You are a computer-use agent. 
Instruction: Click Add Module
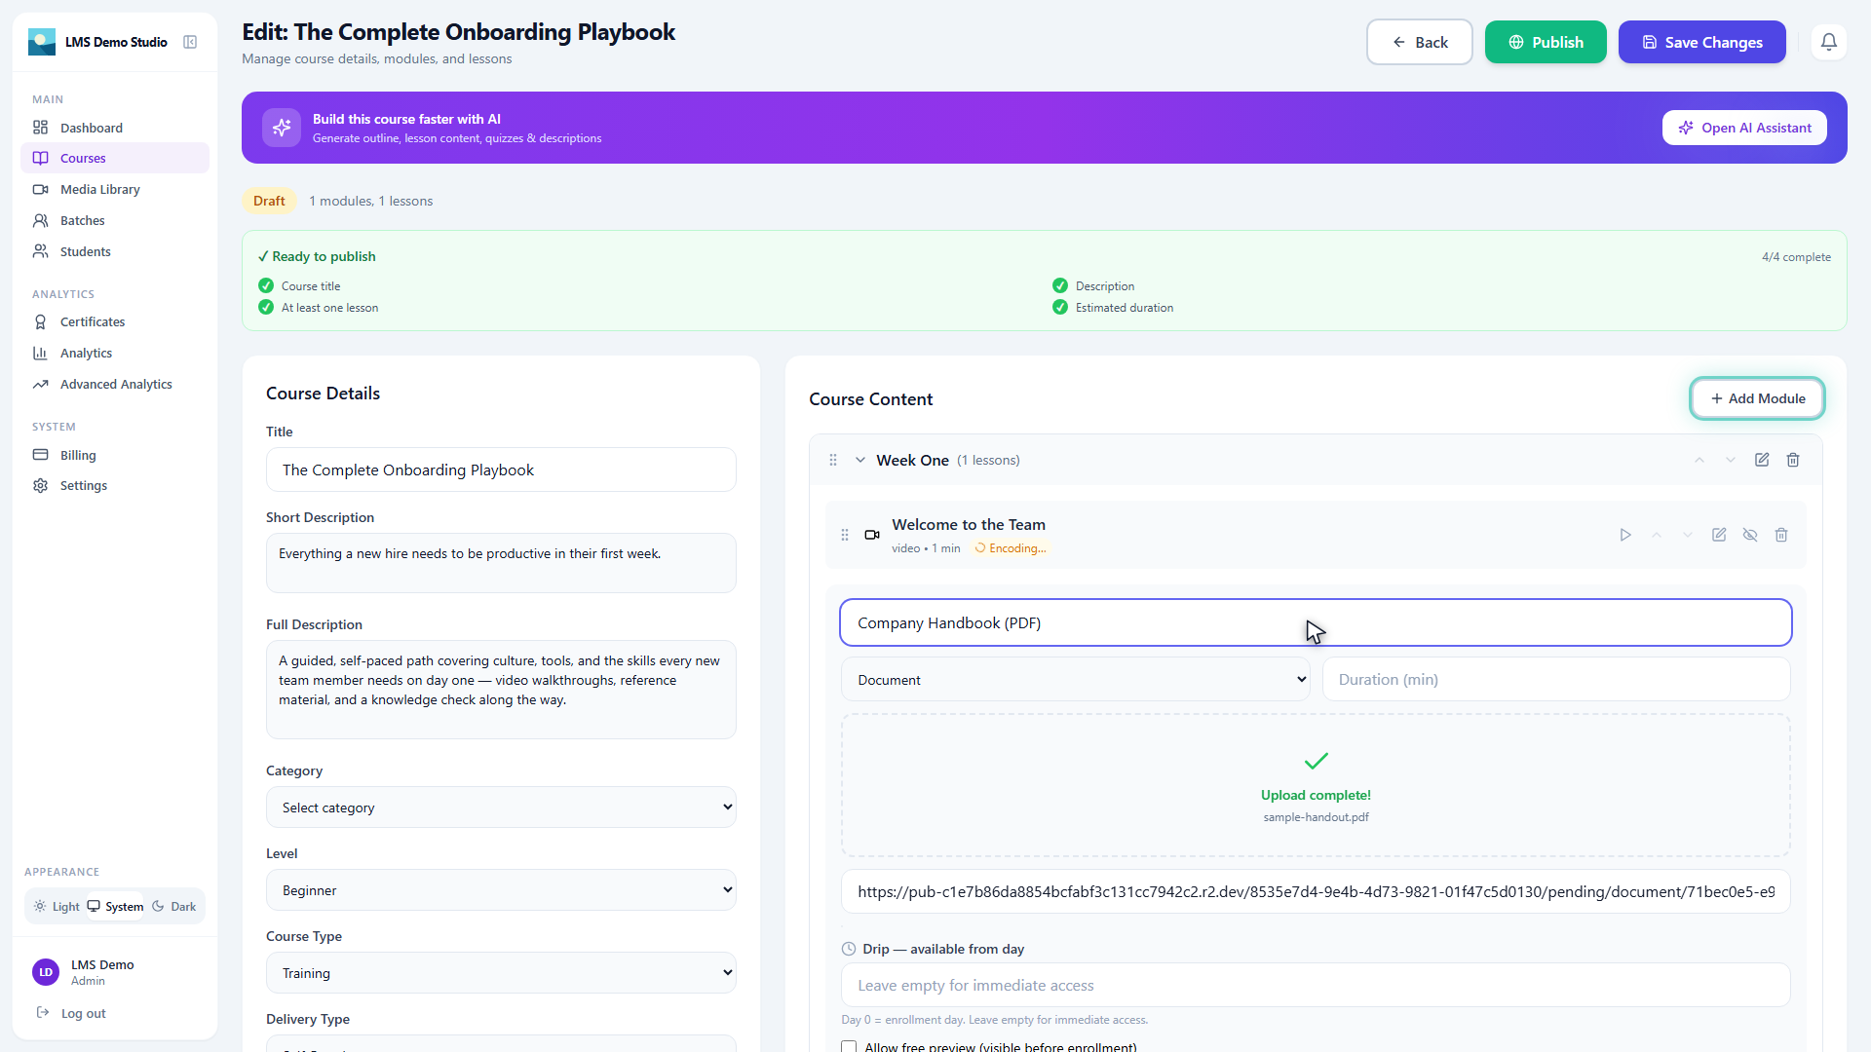1757,398
